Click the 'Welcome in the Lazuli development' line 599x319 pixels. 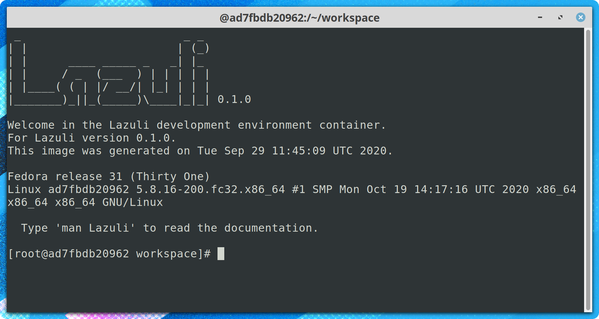119,125
